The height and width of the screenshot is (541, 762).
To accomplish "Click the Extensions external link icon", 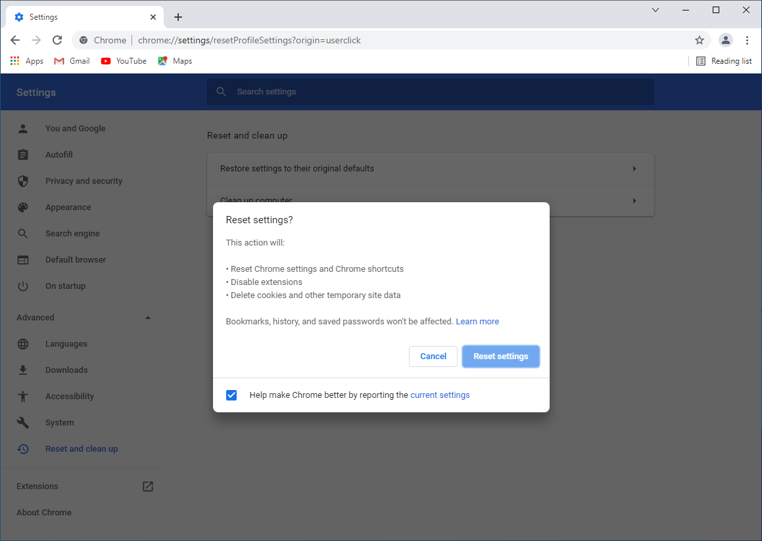I will [148, 487].
